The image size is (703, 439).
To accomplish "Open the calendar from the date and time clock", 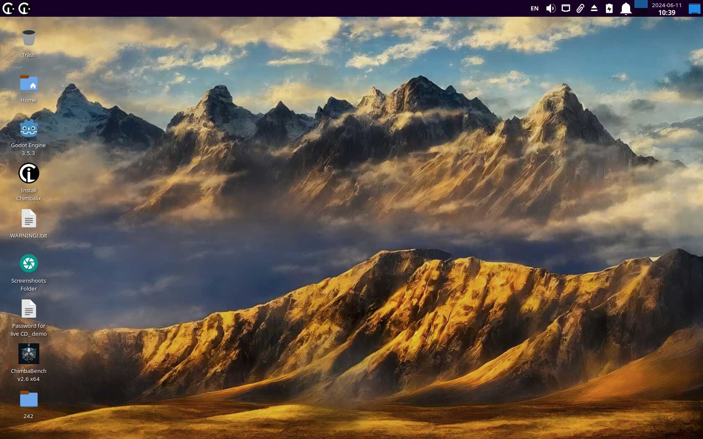I will click(x=667, y=8).
